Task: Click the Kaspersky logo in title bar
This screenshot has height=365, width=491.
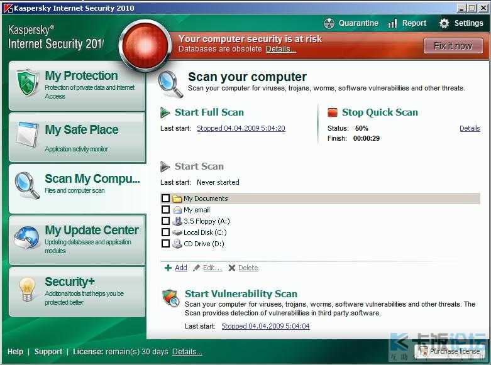Action: click(x=8, y=8)
